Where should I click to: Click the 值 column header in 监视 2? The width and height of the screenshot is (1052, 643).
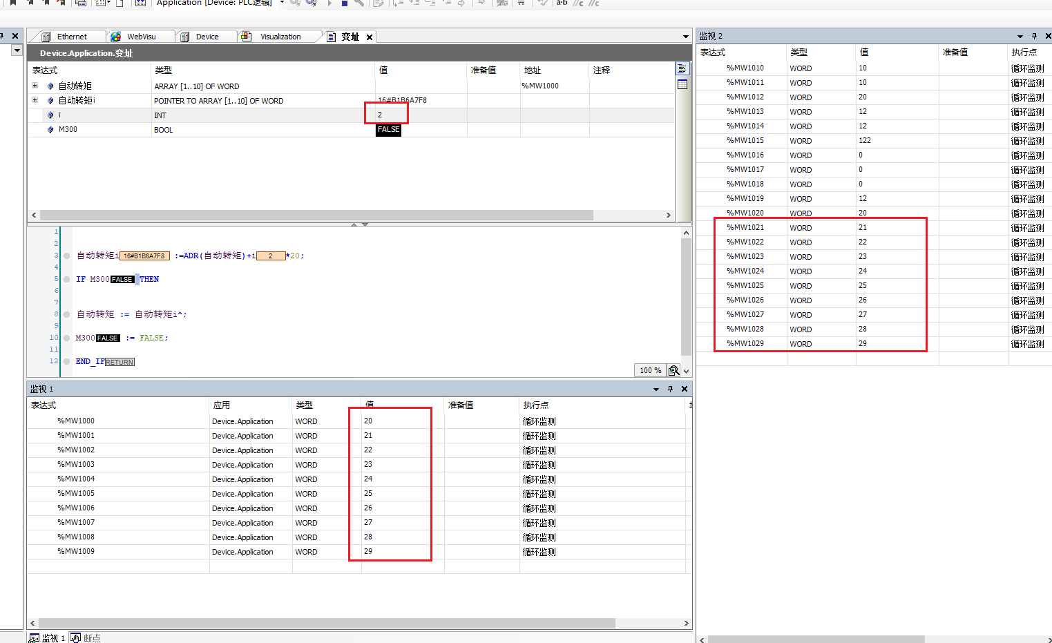[863, 52]
